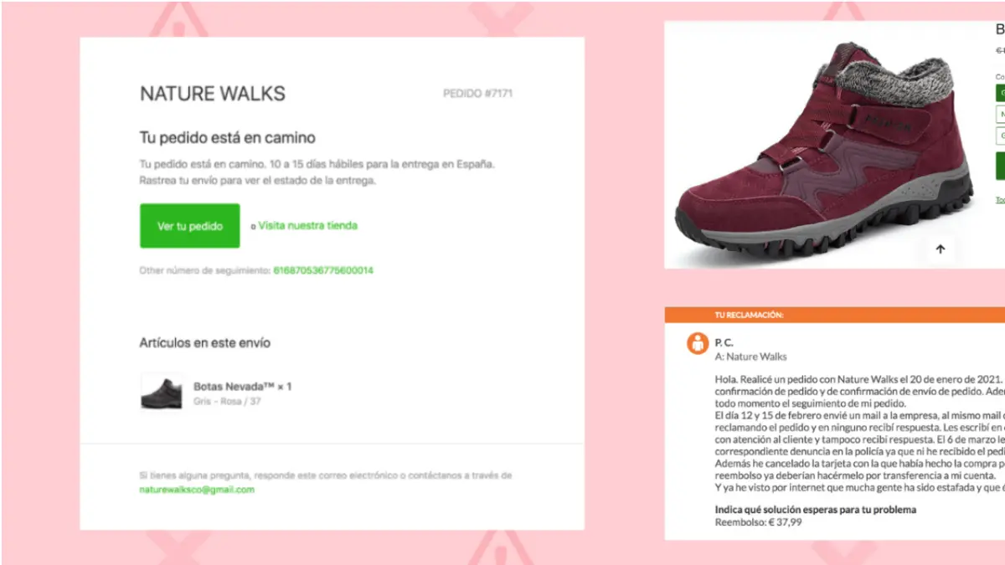
Task: Click the orange user avatar icon
Action: tap(698, 342)
